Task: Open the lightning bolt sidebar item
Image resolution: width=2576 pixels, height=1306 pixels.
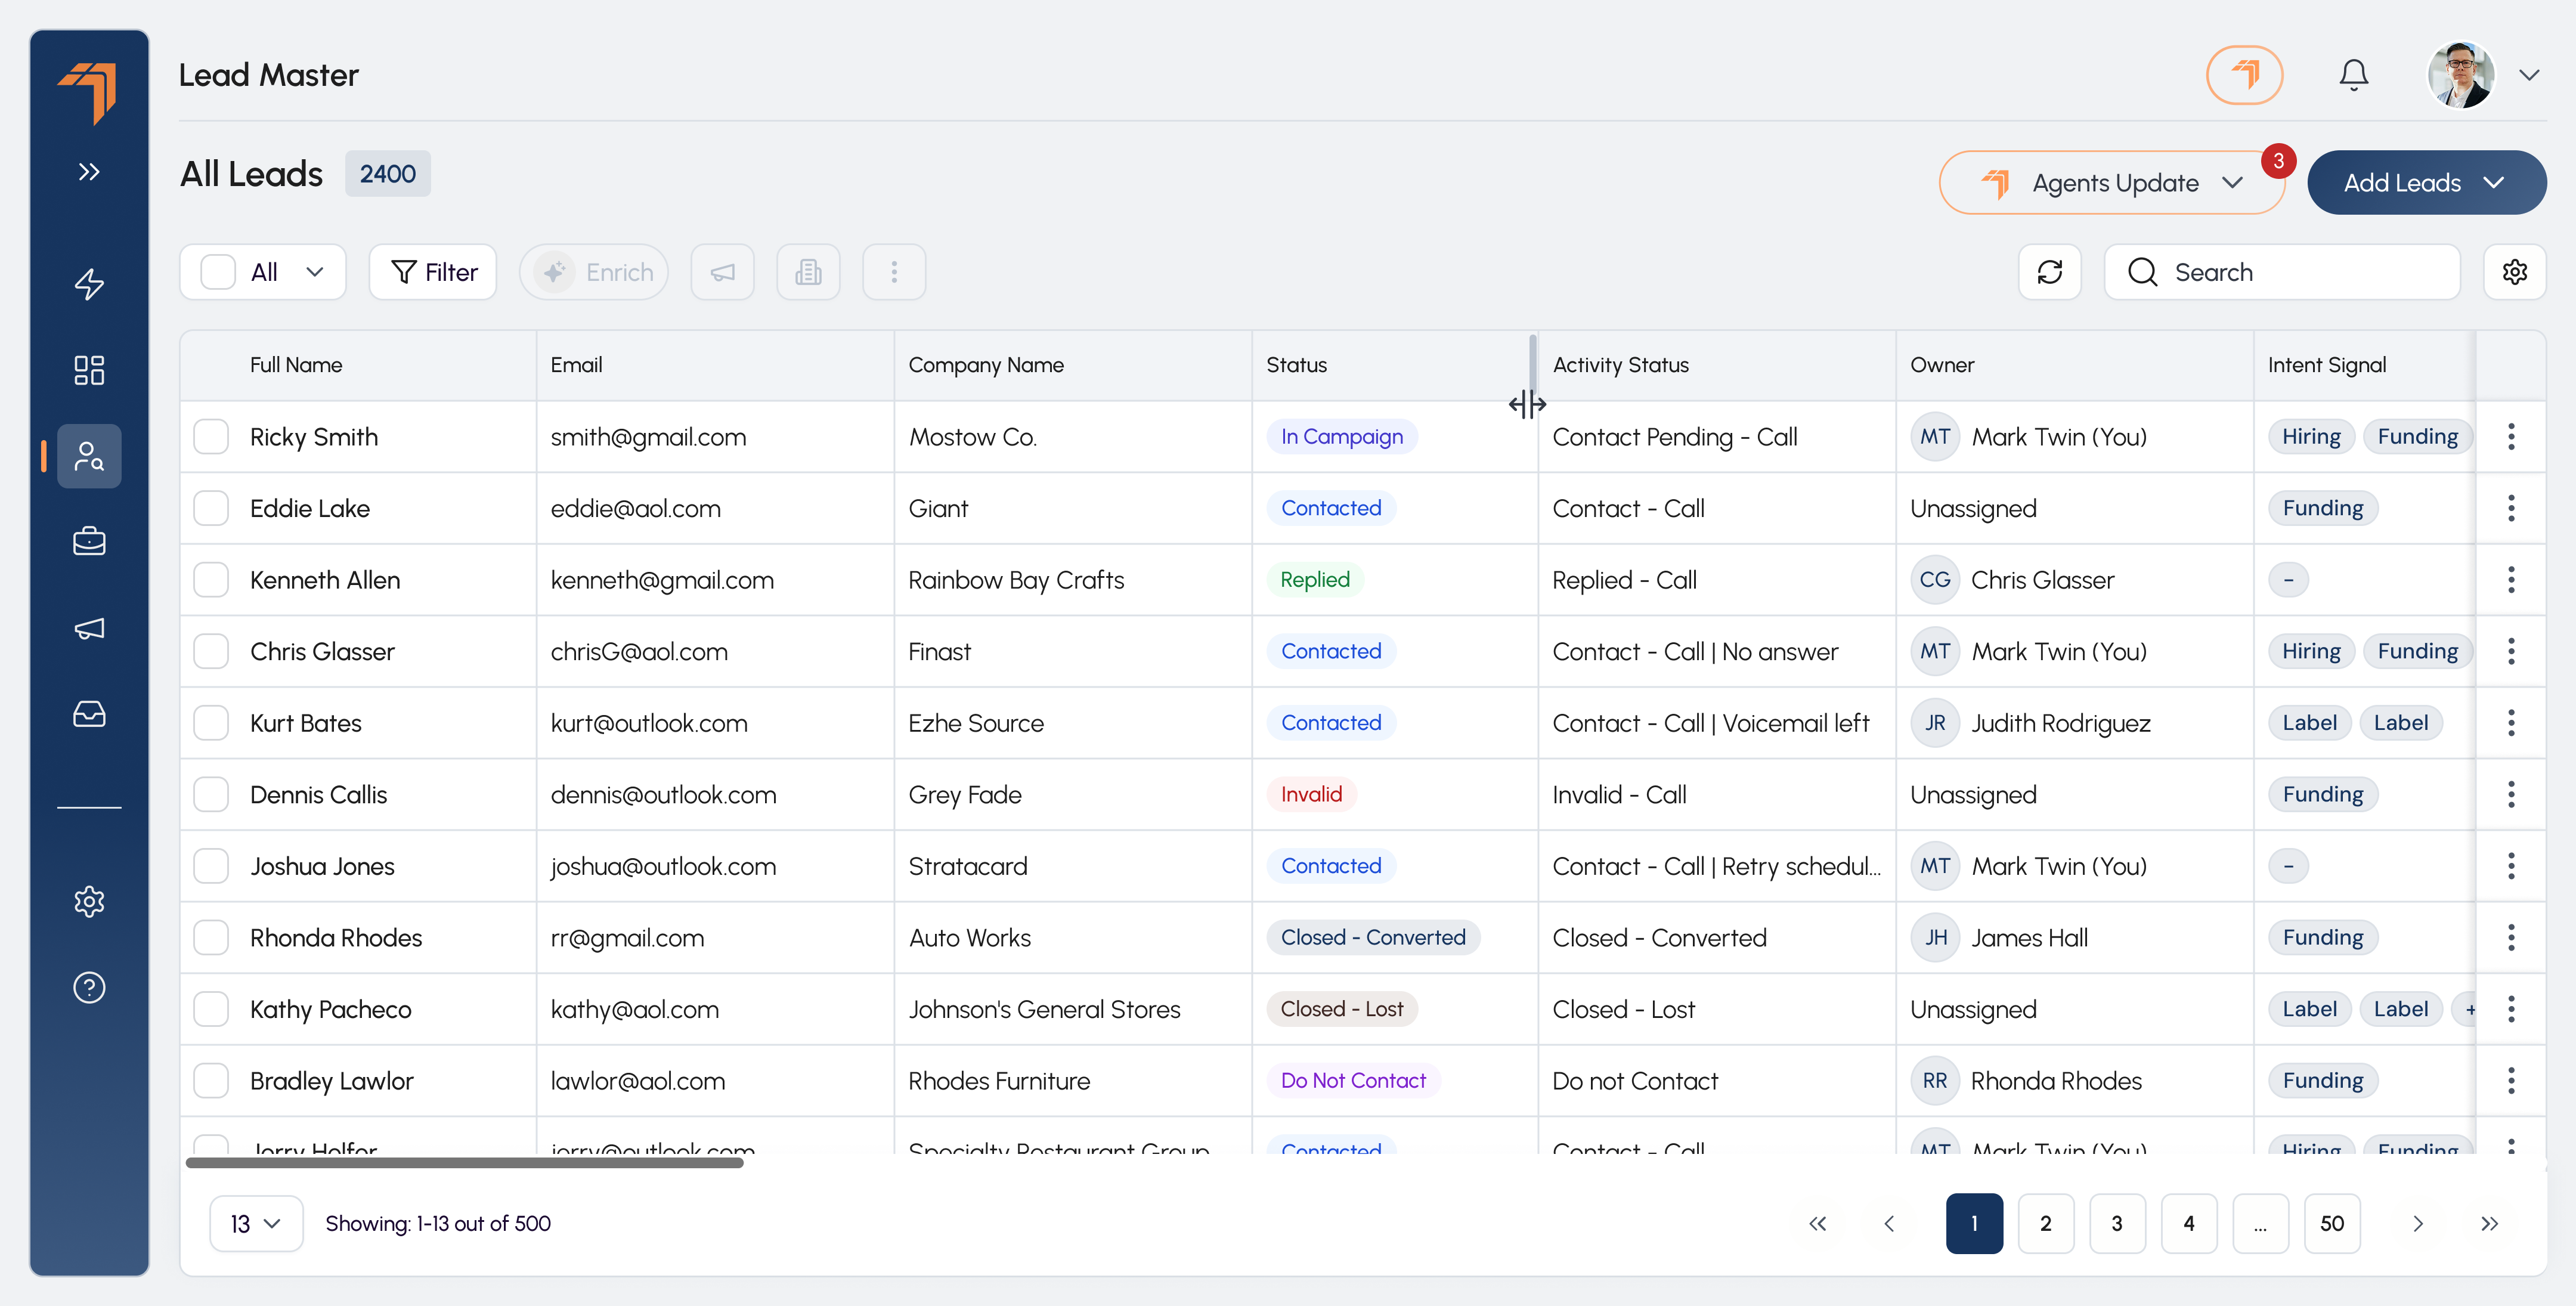Action: point(89,285)
